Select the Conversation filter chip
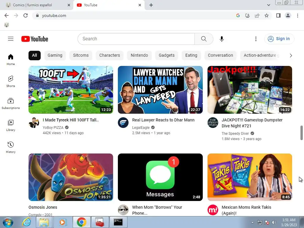 [221, 56]
